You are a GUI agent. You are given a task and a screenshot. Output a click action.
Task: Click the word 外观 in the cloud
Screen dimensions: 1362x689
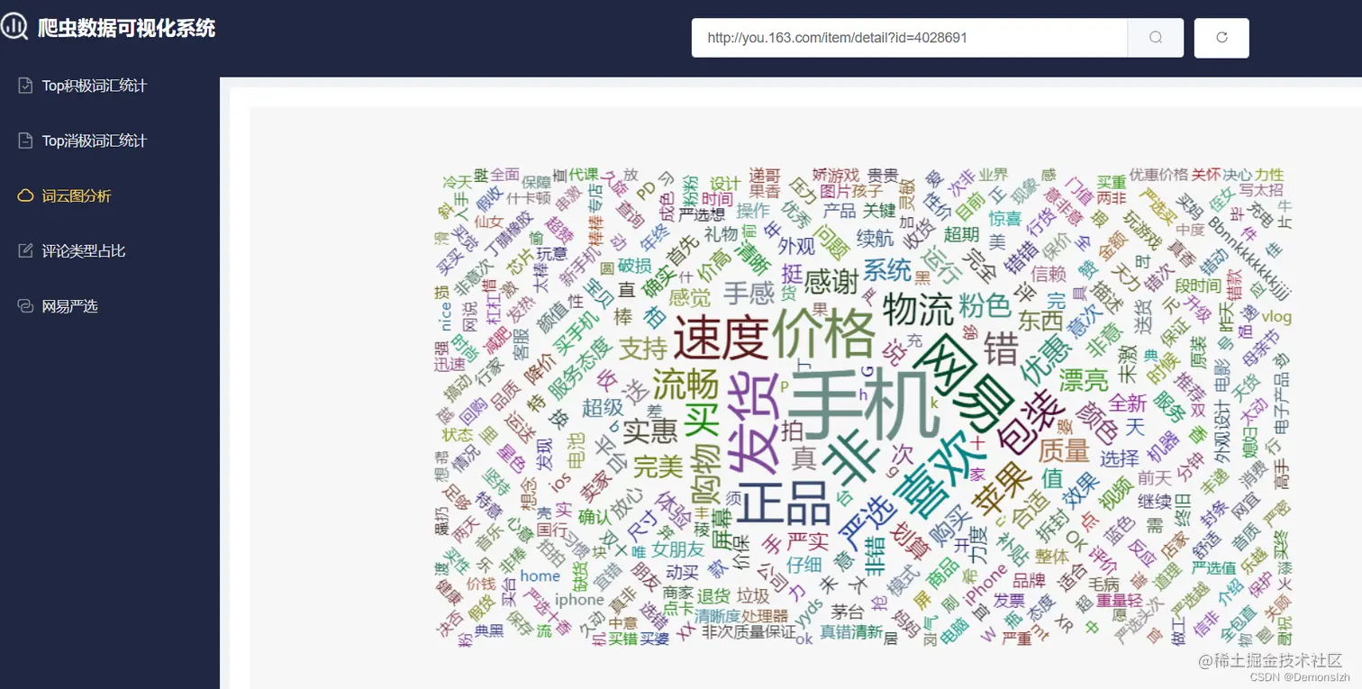tap(795, 245)
